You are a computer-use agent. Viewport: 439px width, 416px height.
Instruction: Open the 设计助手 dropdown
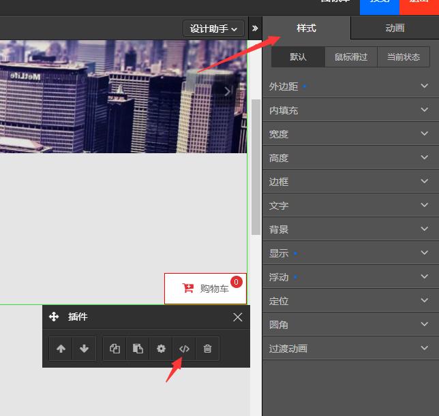[213, 29]
